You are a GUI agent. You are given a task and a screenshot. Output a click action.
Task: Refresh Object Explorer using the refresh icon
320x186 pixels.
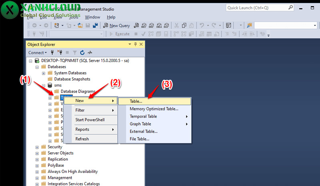[82, 53]
